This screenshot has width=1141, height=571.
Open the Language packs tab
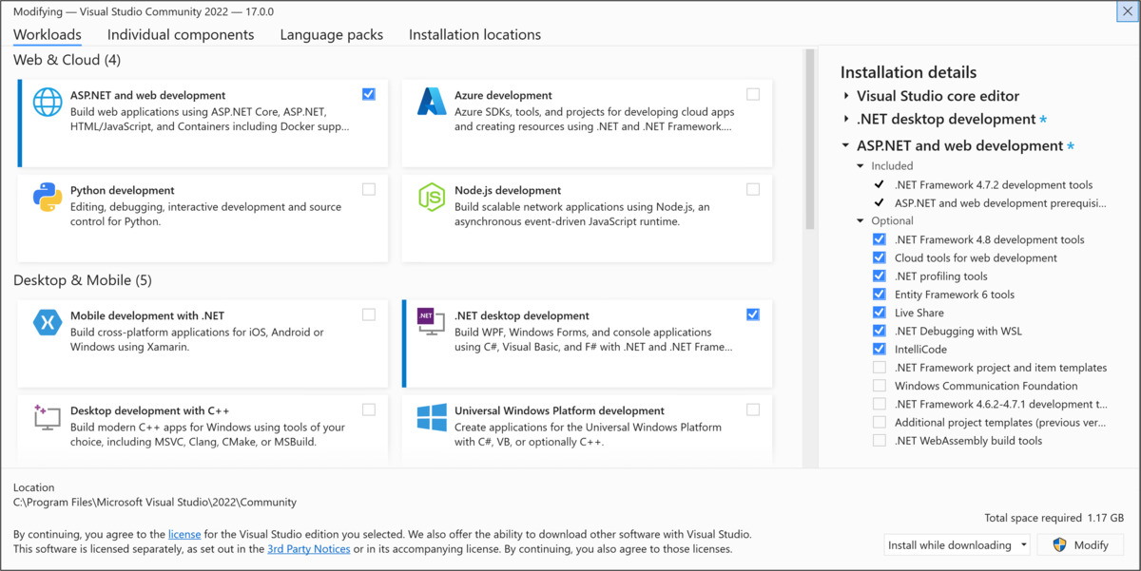331,34
